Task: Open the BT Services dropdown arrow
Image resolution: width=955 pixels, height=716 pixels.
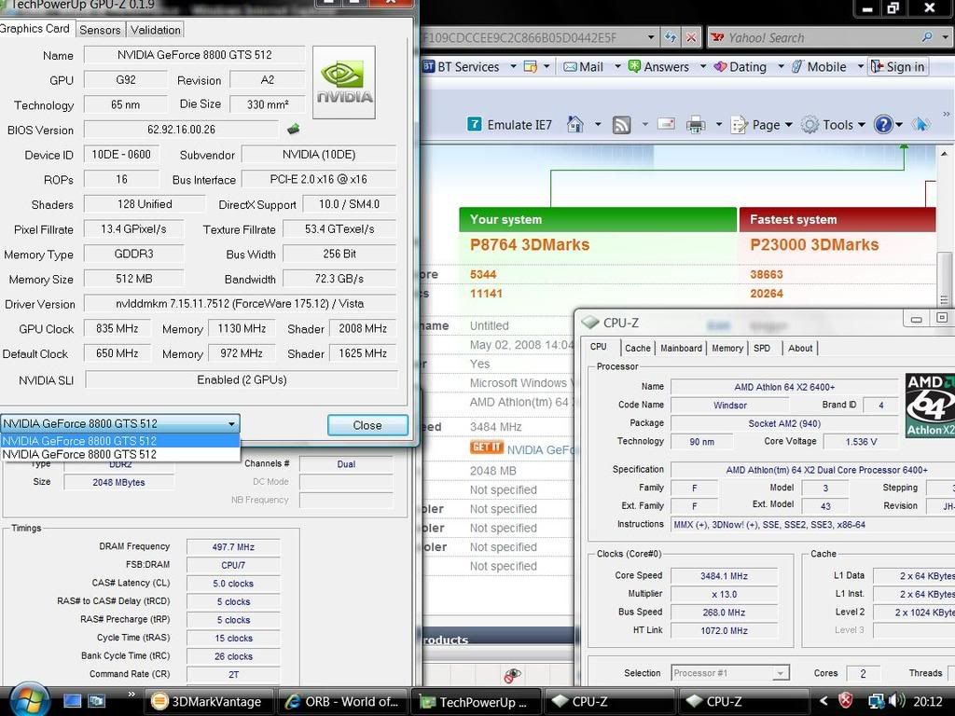Action: (513, 66)
